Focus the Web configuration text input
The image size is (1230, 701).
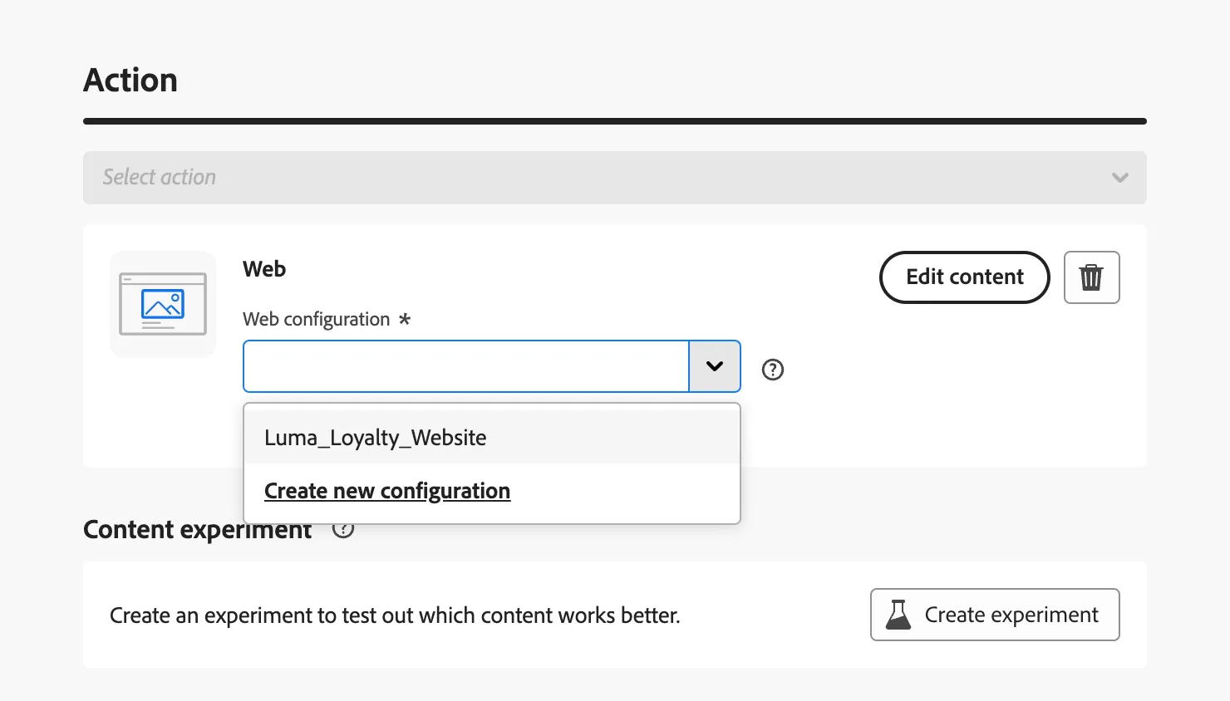pos(466,366)
